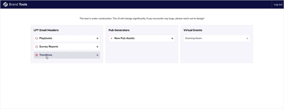This screenshot has height=109, width=284.
Task: Click the 'Virtual Events' section heading
Action: (193, 30)
